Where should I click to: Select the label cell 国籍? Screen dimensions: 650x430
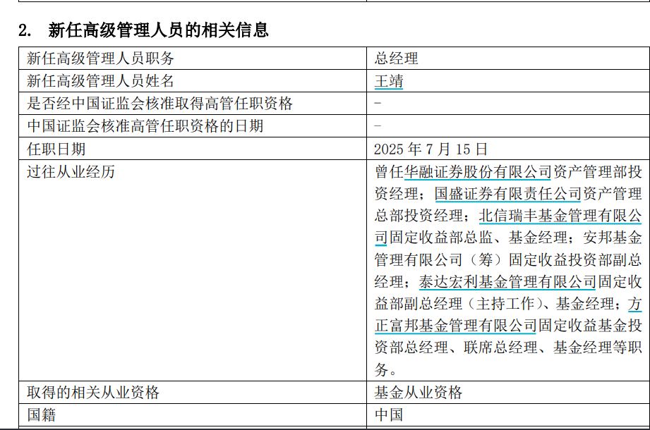193,414
